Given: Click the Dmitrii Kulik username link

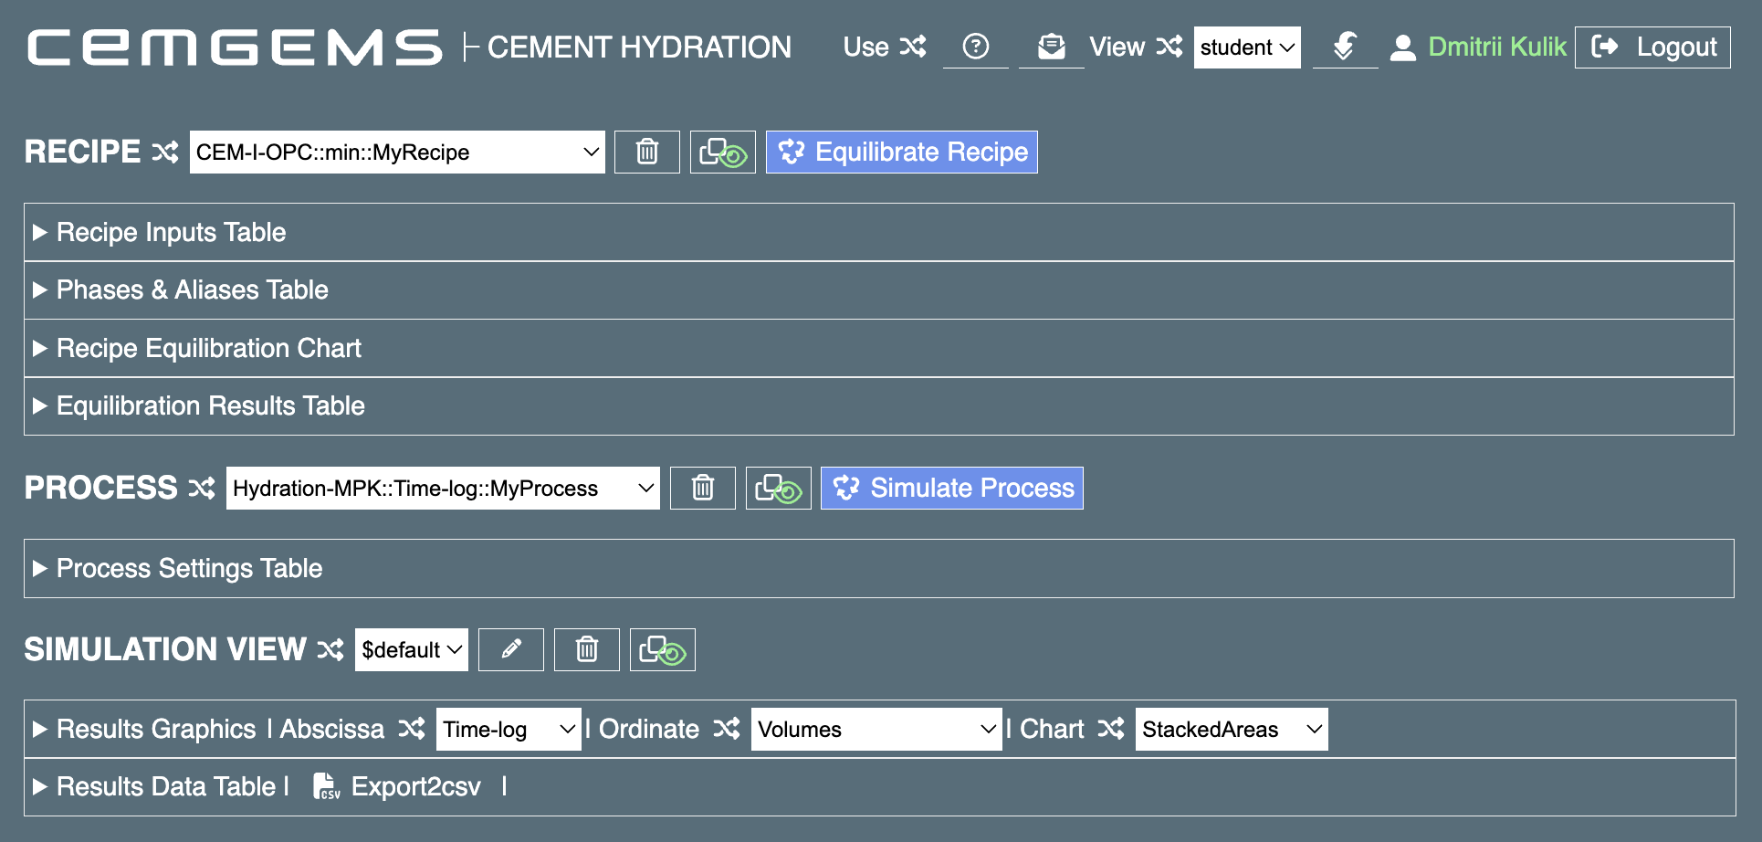Looking at the screenshot, I should tap(1496, 47).
